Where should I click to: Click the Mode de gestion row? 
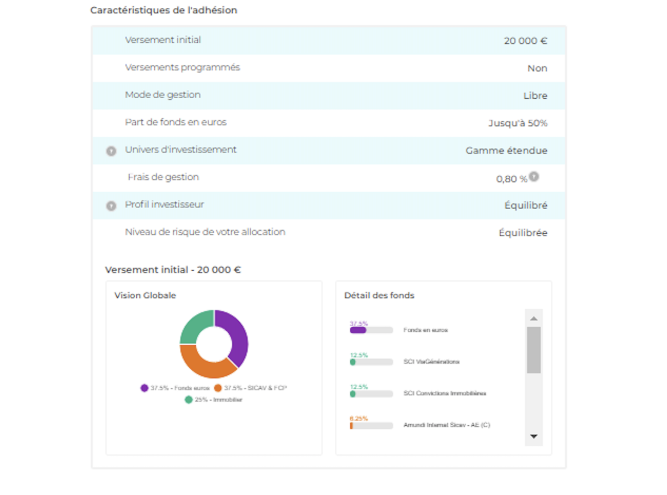pyautogui.click(x=328, y=95)
